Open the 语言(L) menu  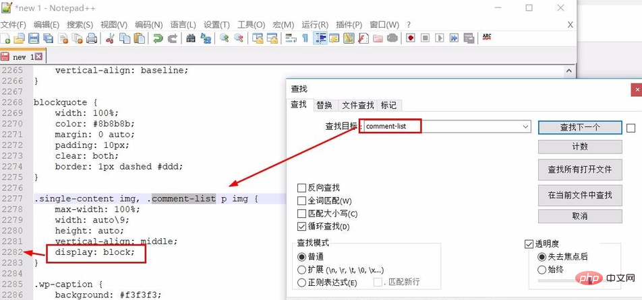pyautogui.click(x=184, y=25)
